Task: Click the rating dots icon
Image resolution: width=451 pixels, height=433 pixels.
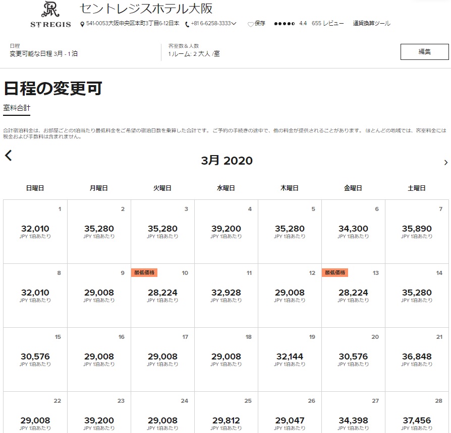Action: tap(284, 24)
